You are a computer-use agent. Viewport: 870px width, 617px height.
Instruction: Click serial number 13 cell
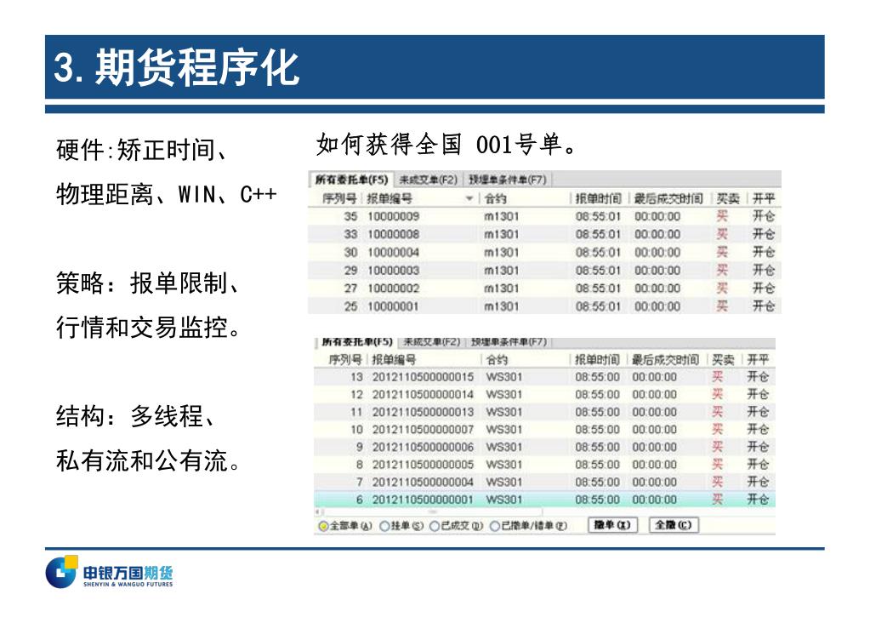pos(356,376)
